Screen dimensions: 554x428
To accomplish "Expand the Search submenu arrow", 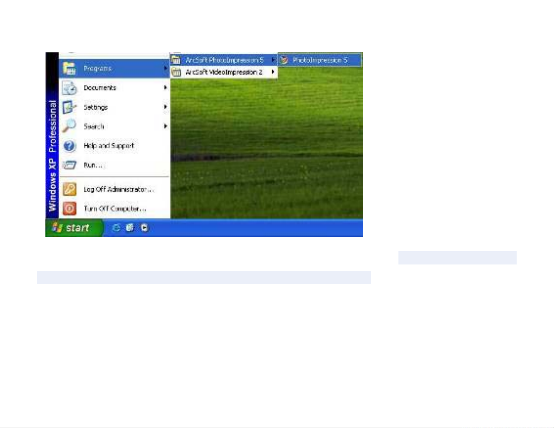I will tap(165, 126).
